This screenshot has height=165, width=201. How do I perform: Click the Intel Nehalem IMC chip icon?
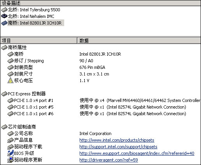(4, 16)
